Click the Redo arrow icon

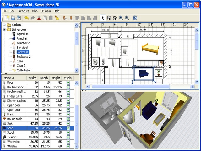(x=33, y=18)
